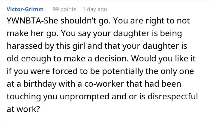The image size is (210, 121).
Task: Open the 1 day ago timestamp permalink
Action: point(95,9)
